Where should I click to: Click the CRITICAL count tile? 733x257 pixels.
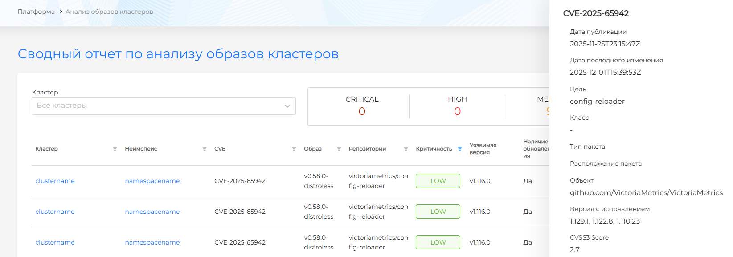(x=362, y=106)
